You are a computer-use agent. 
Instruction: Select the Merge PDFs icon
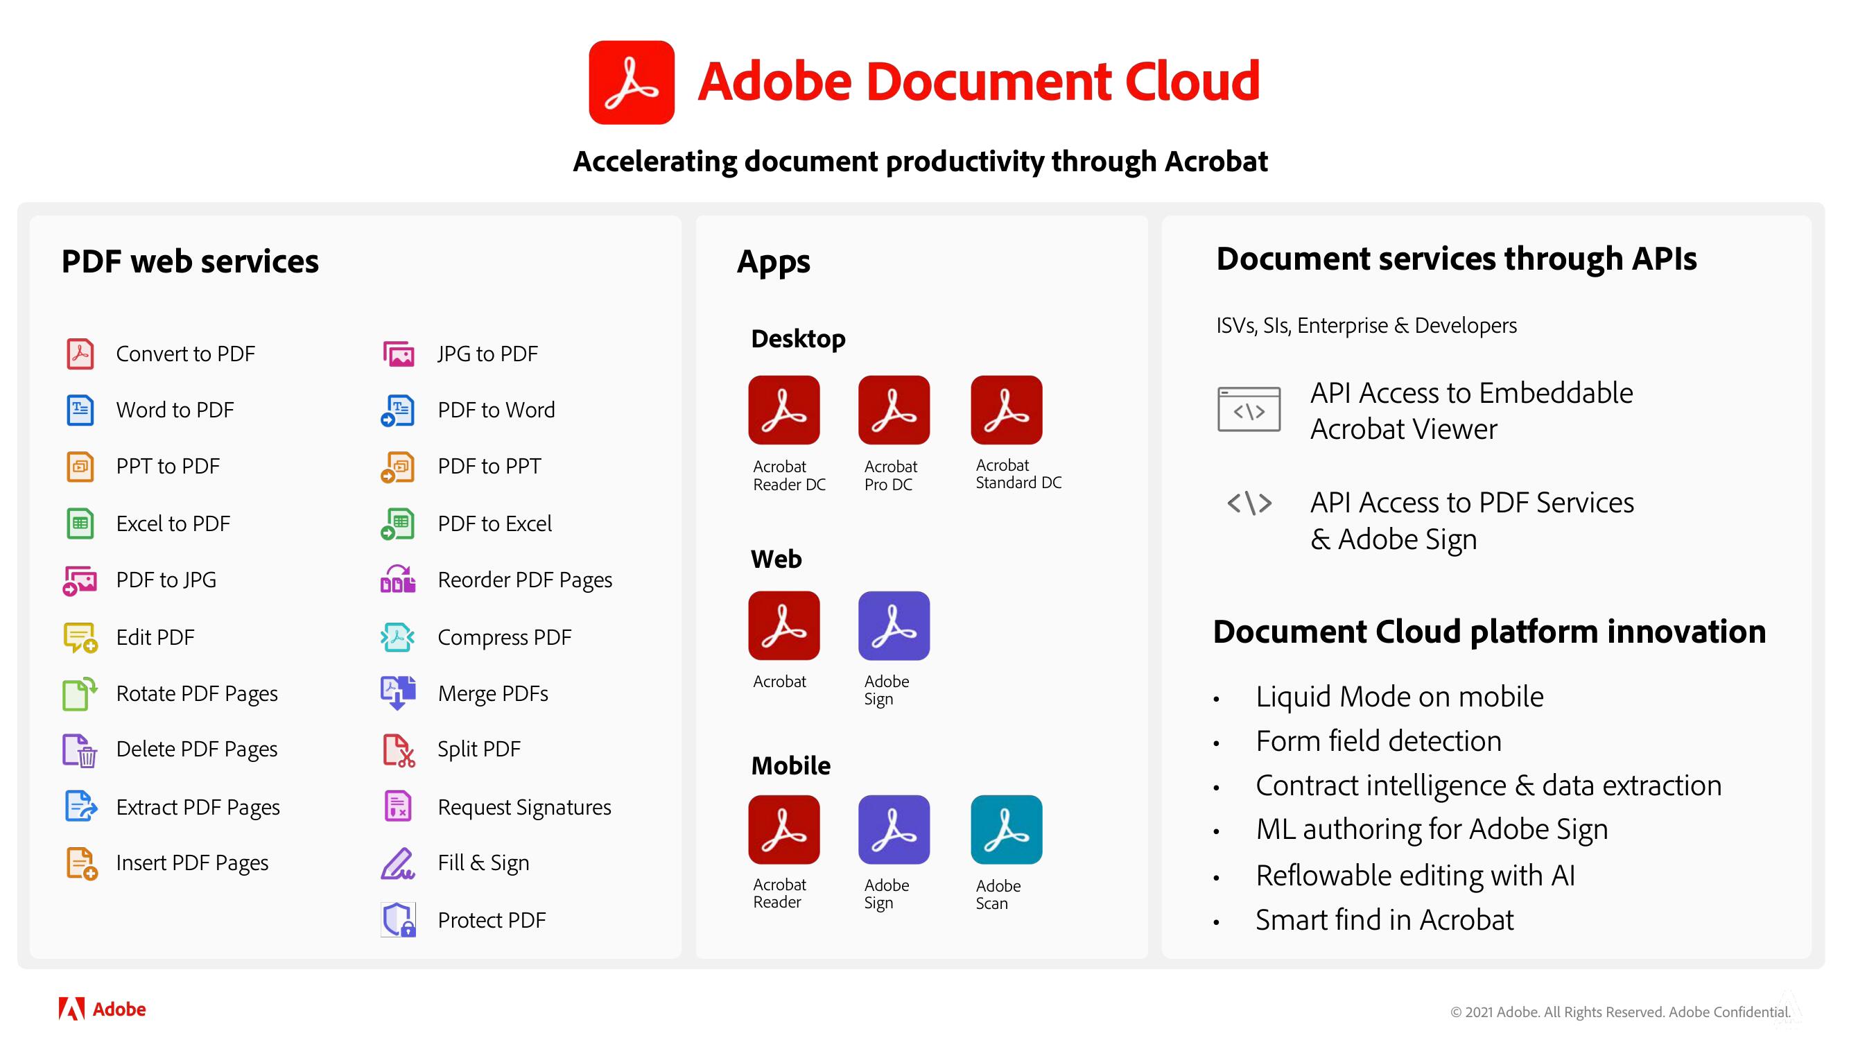coord(398,693)
